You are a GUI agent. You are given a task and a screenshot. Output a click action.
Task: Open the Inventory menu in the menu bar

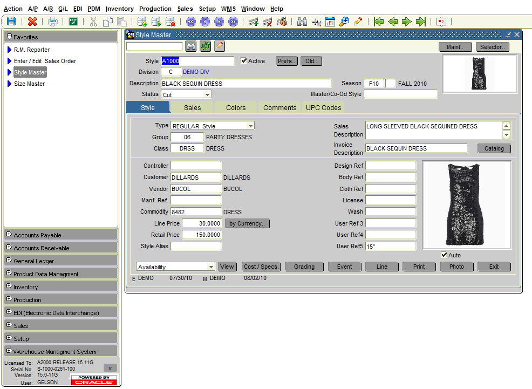[119, 9]
